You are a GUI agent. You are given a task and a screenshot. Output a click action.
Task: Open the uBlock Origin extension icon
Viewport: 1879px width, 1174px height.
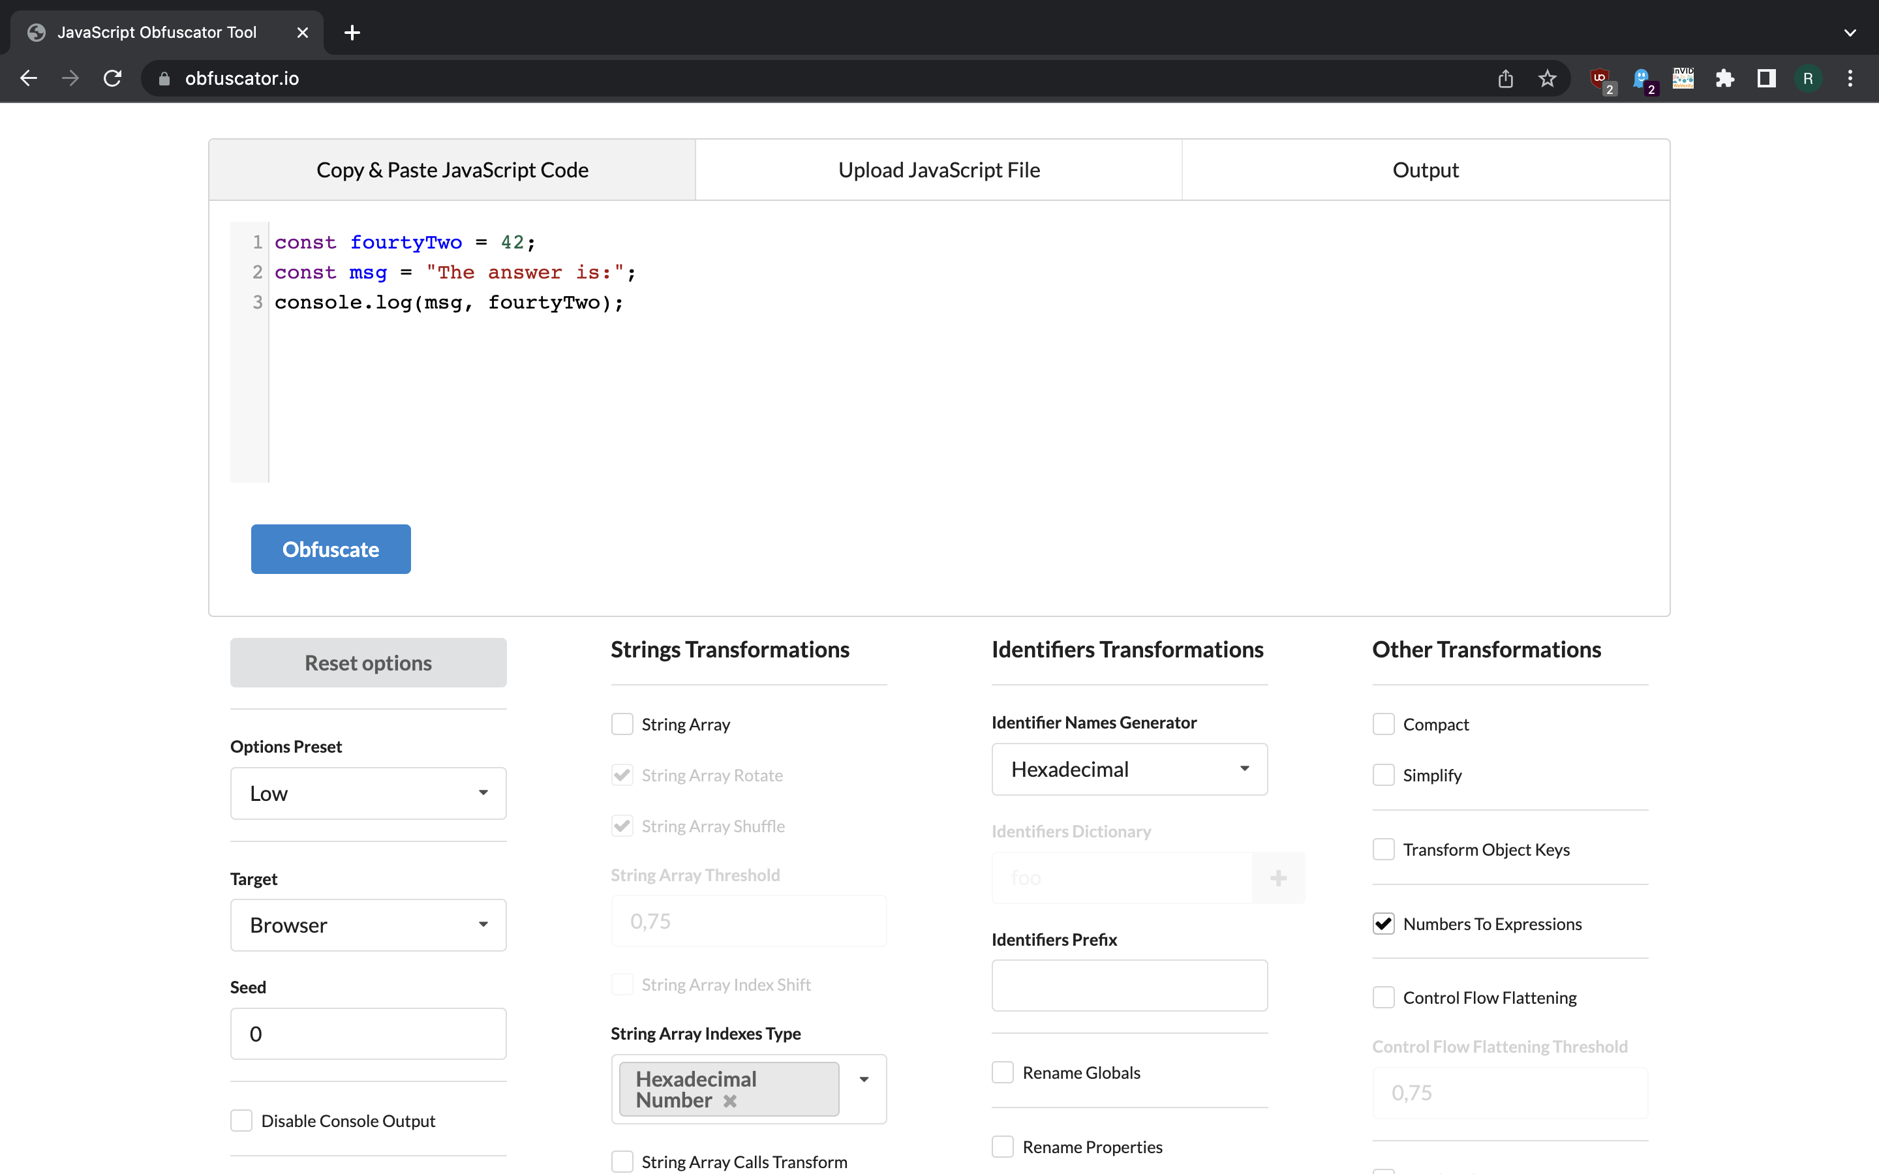click(1602, 79)
